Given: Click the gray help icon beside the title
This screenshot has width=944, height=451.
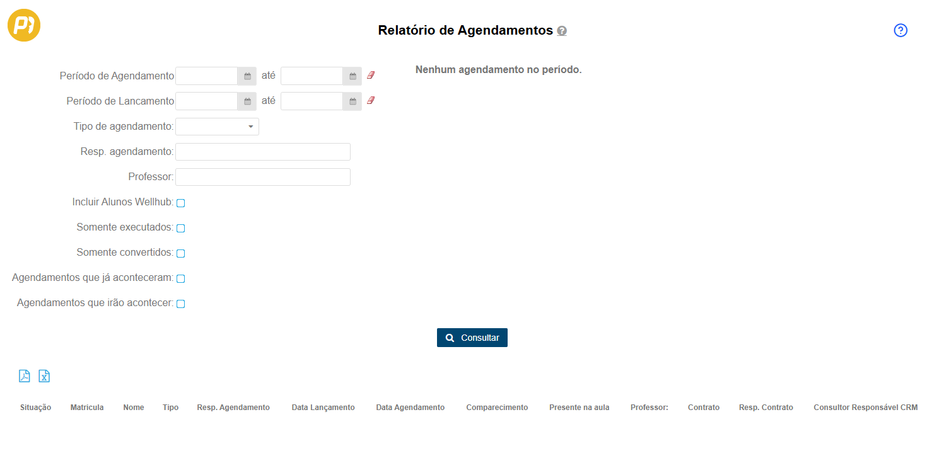Looking at the screenshot, I should pyautogui.click(x=561, y=31).
